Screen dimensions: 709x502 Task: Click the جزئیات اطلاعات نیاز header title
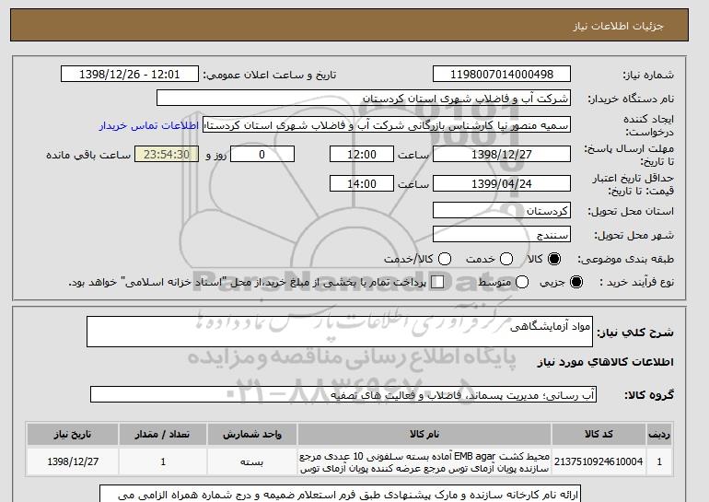coord(618,26)
